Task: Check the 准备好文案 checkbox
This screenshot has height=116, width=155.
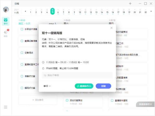Action: click(x=22, y=76)
